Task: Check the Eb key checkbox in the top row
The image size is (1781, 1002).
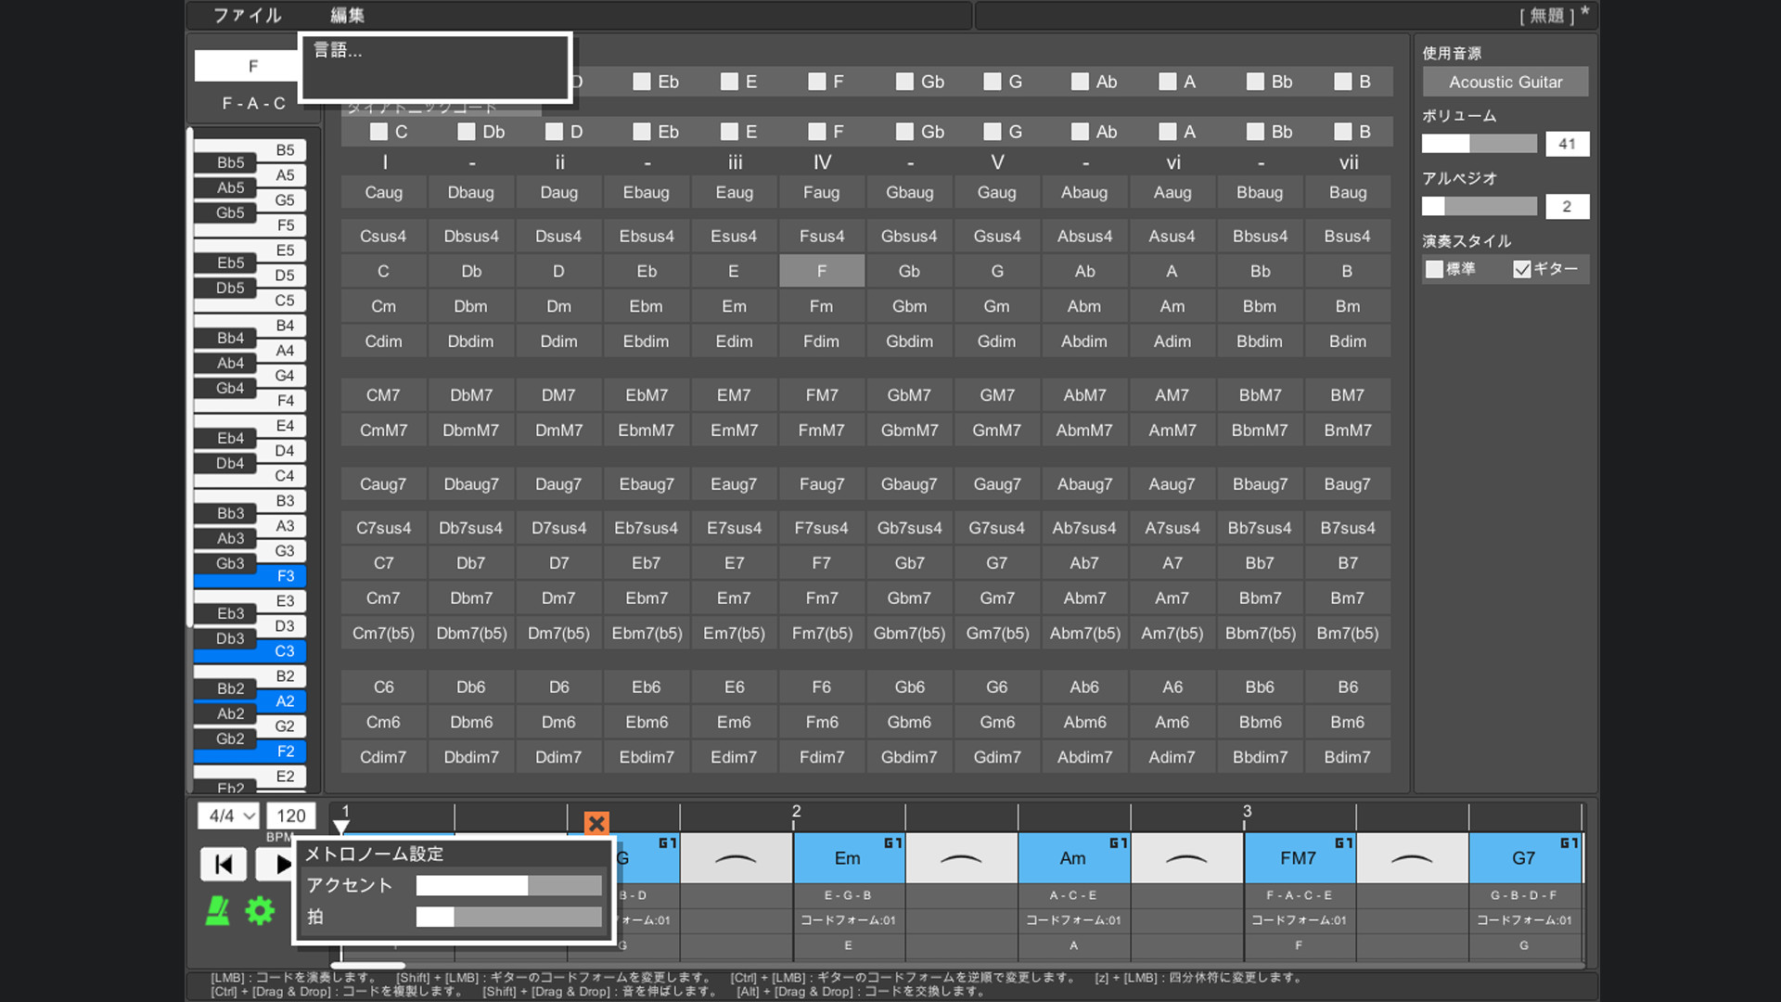Action: point(642,82)
